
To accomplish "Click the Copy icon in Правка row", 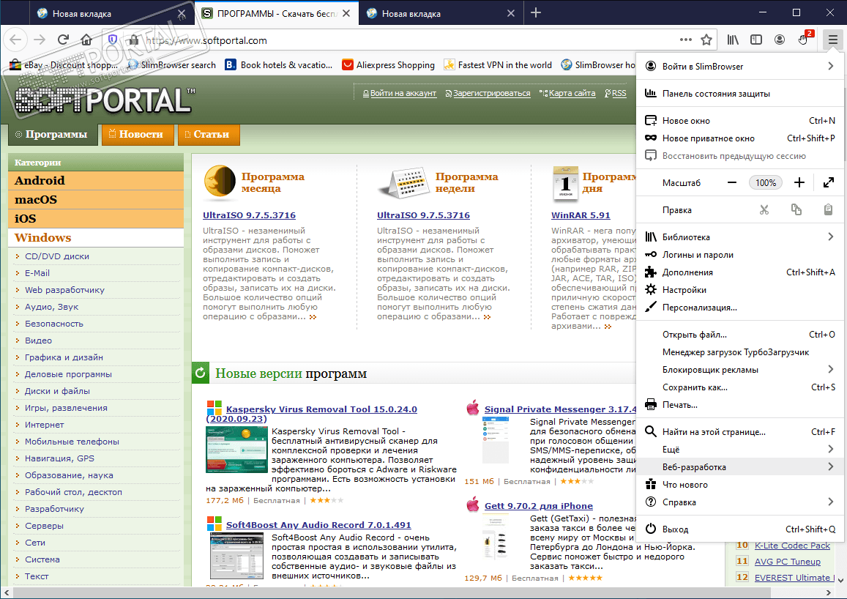I will click(x=796, y=209).
